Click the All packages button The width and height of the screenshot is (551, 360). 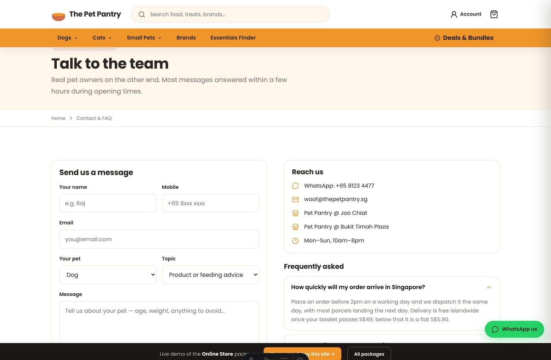369,354
